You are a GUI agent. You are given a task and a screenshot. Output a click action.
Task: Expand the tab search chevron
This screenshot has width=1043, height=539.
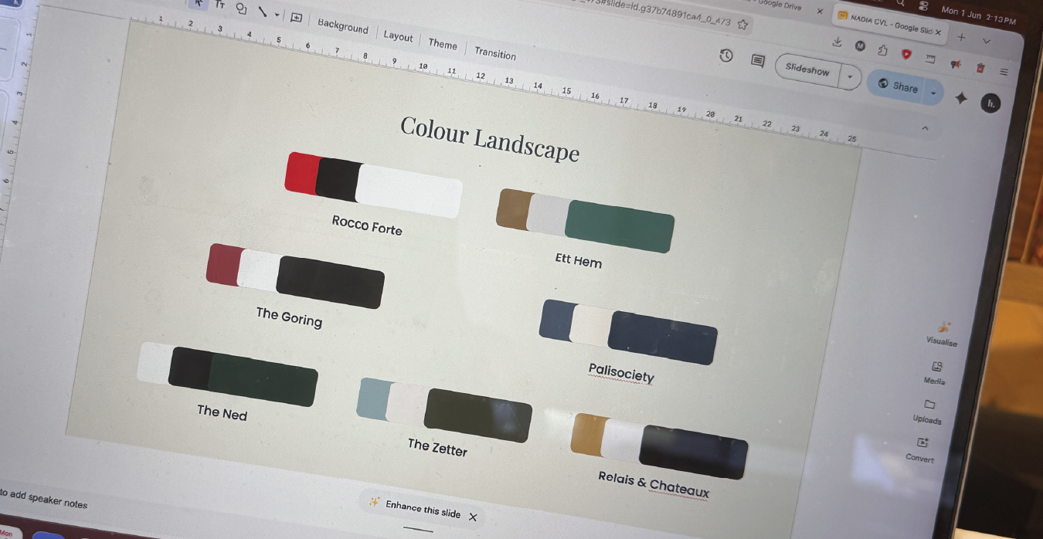click(986, 39)
